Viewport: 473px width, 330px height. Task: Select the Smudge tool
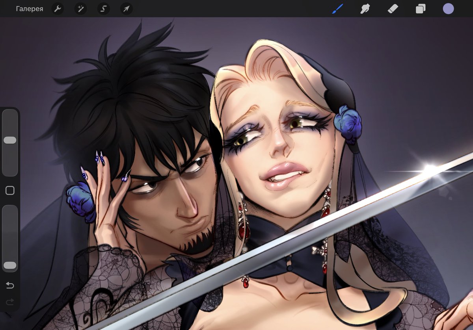(x=365, y=9)
